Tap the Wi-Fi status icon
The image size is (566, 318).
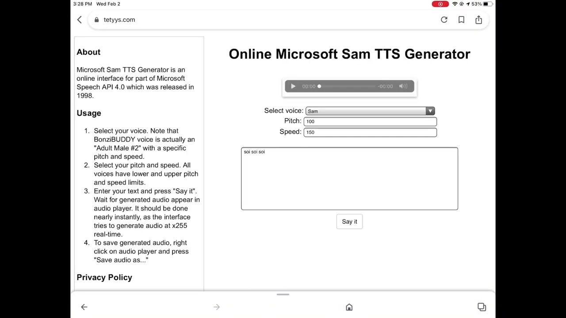455,4
